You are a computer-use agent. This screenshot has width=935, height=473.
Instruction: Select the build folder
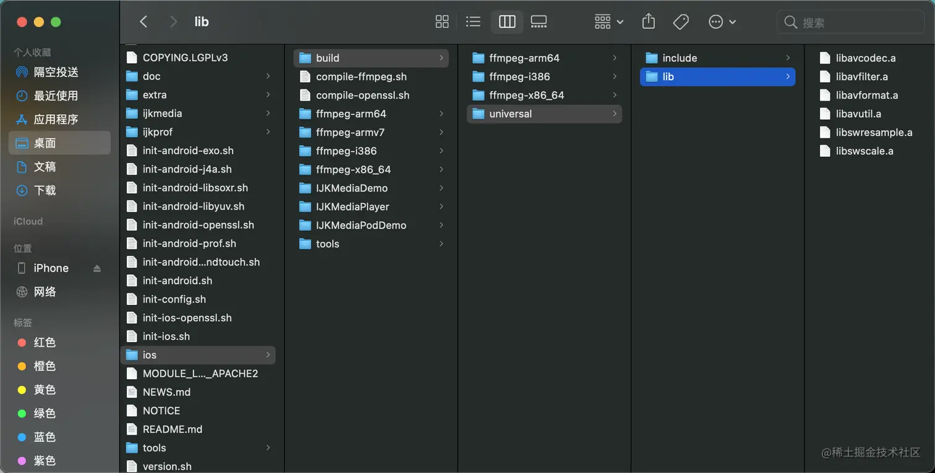371,57
